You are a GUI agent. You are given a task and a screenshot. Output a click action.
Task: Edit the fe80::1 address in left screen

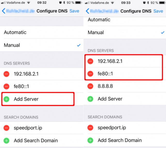(21, 86)
